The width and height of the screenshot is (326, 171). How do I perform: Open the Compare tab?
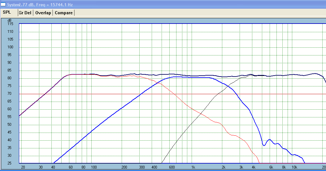63,13
